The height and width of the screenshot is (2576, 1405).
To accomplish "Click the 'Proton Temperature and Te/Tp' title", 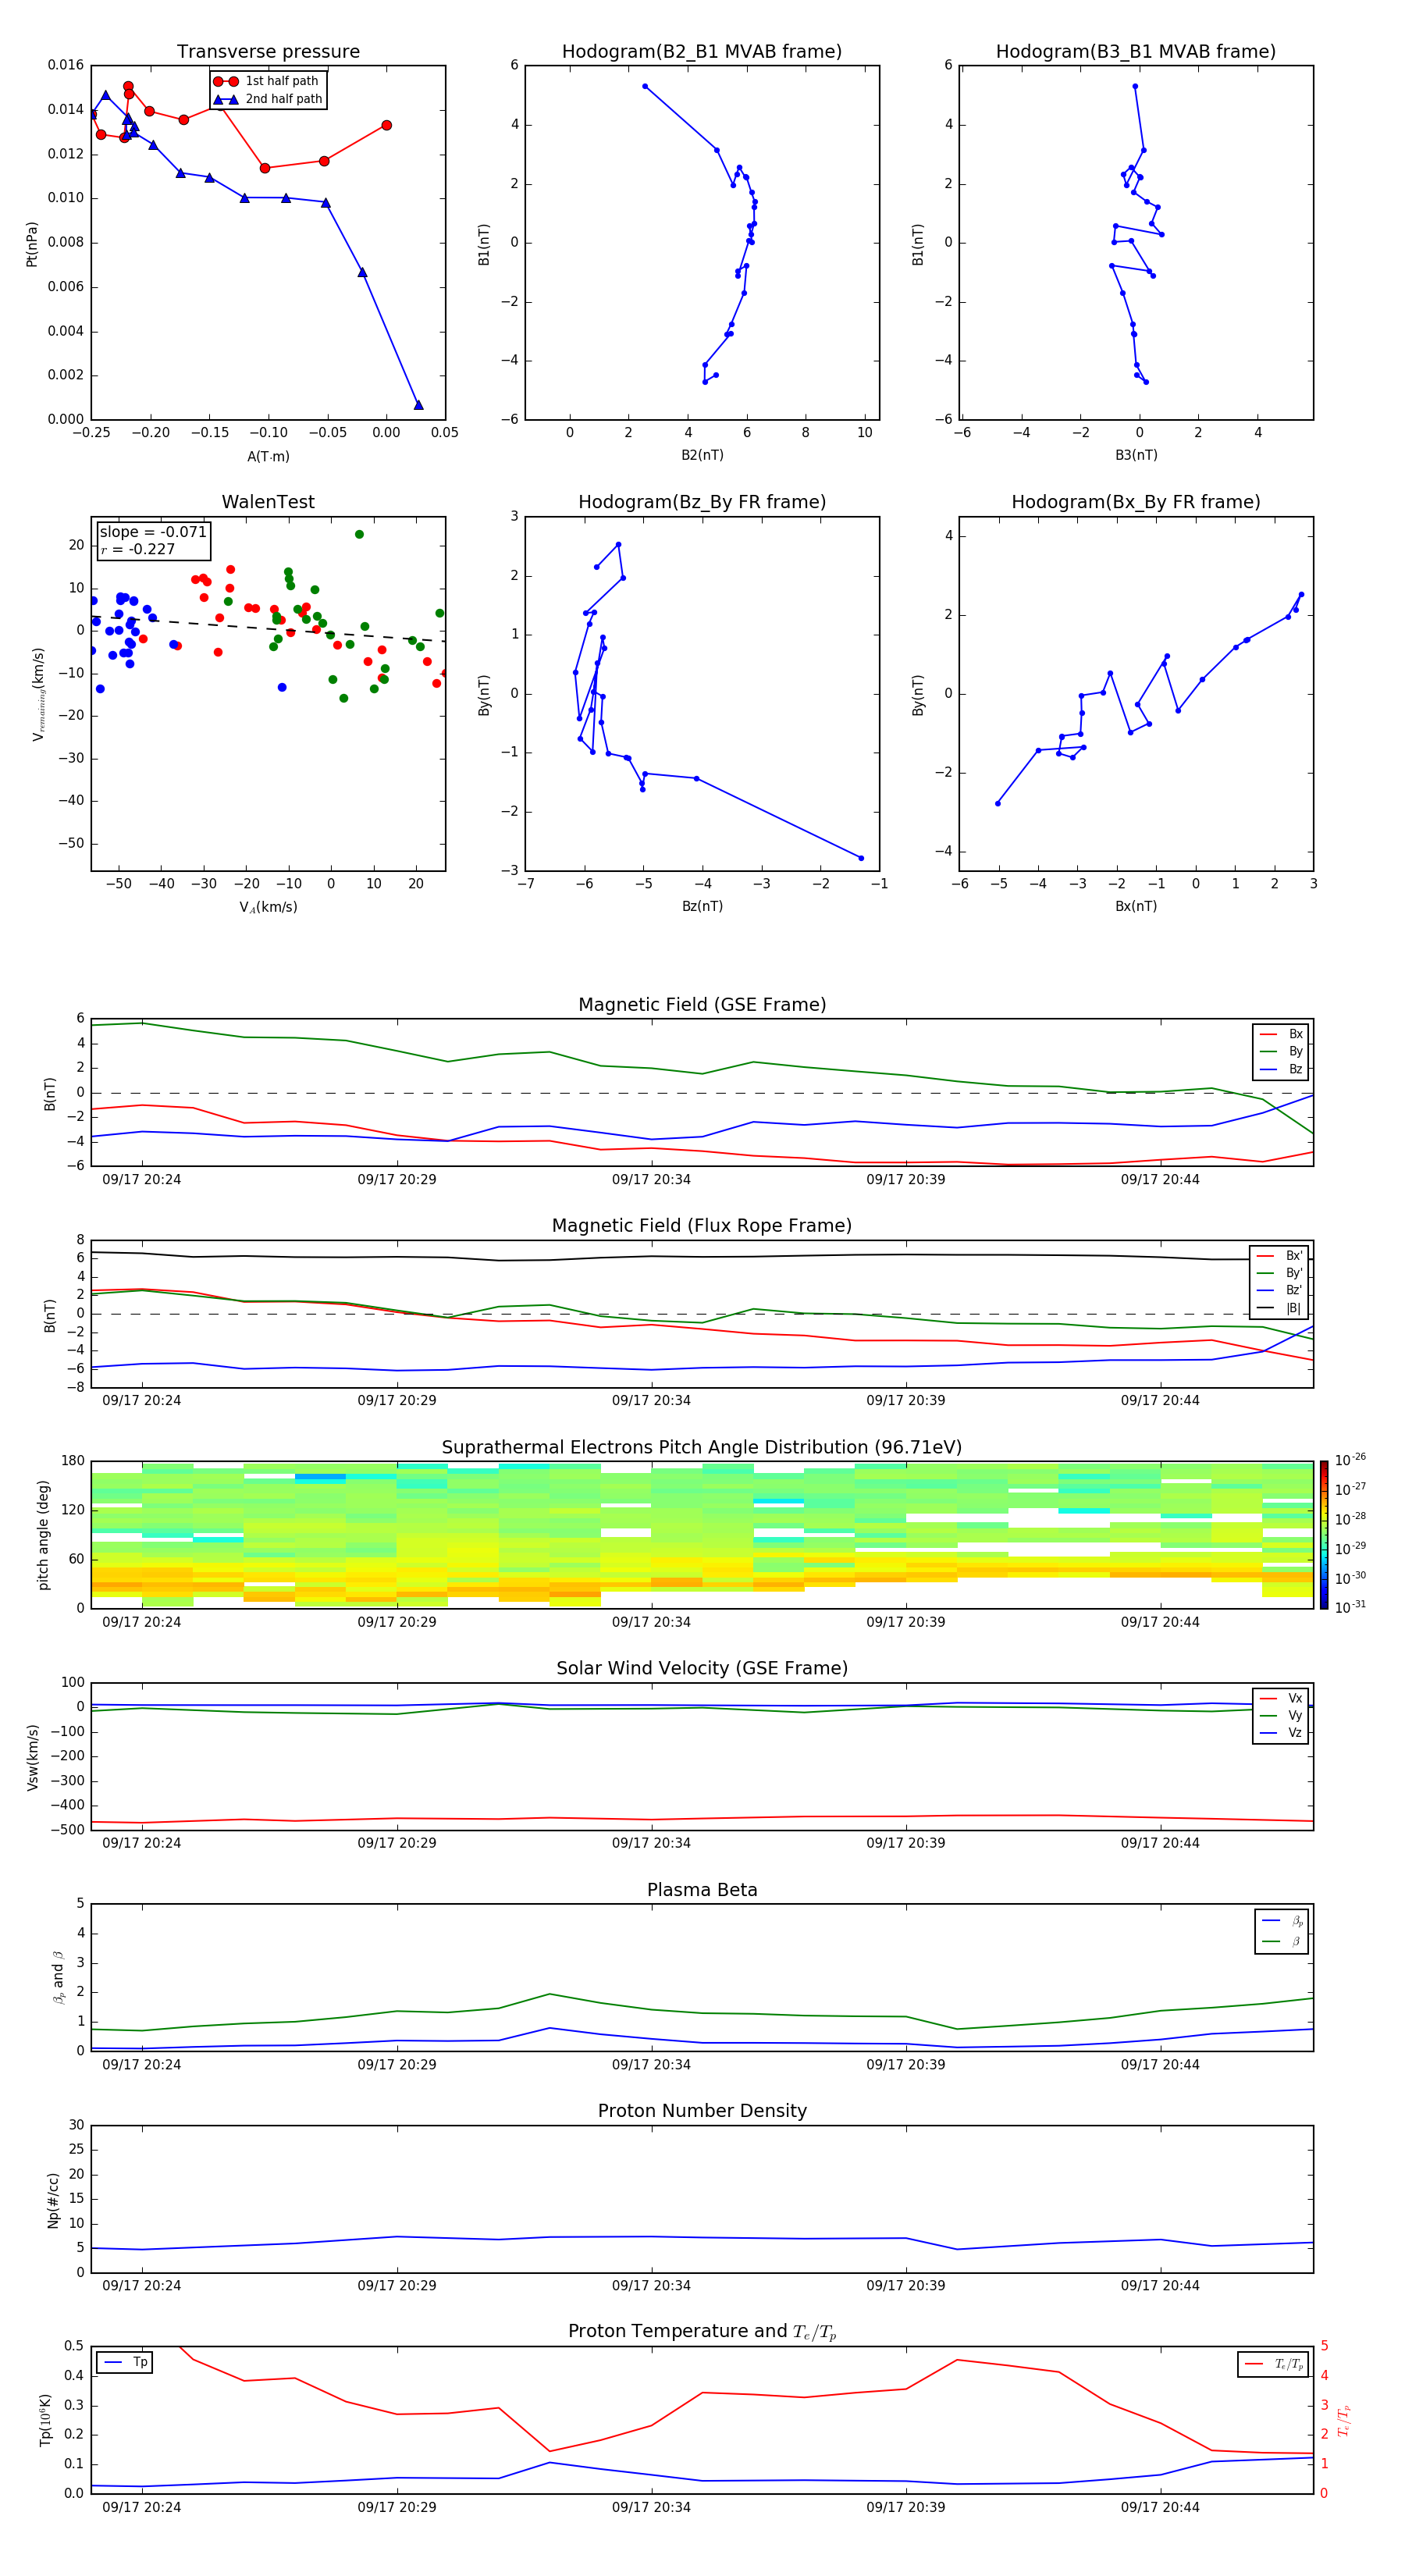I will pos(702,2332).
